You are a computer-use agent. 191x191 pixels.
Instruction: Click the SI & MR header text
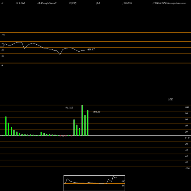coord(20,3)
